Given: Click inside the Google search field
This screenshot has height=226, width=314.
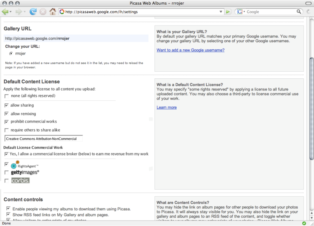Looking at the screenshot, I should 271,12.
